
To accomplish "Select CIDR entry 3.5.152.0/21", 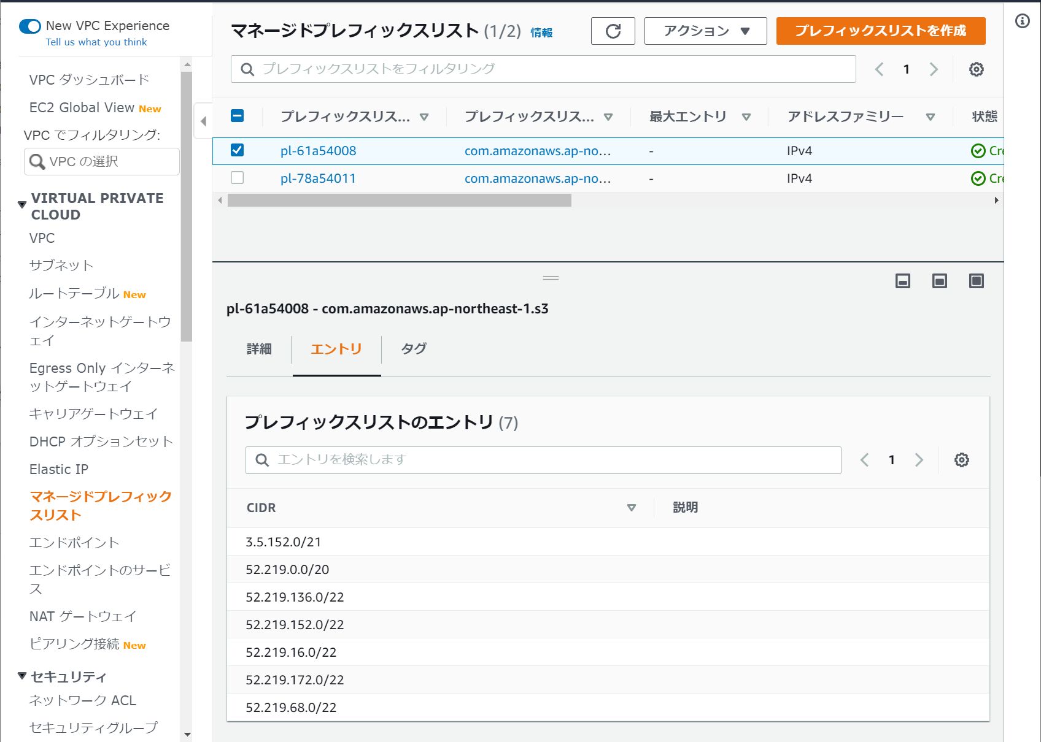I will [x=608, y=542].
